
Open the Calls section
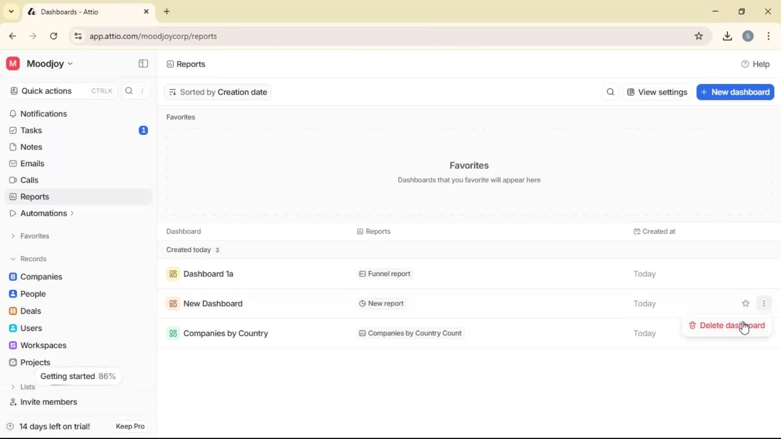(x=28, y=180)
